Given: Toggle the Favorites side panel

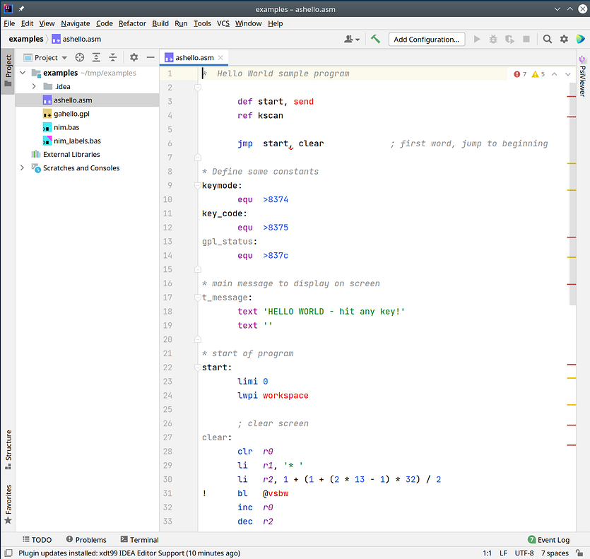Looking at the screenshot, I should (x=8, y=505).
